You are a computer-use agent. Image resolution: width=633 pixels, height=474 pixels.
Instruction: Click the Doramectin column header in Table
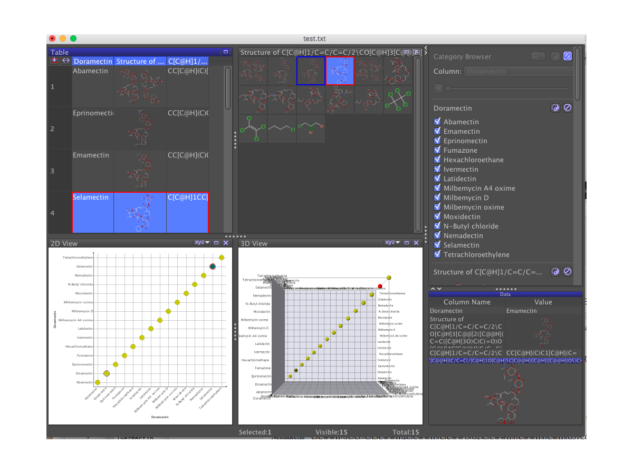(x=93, y=61)
